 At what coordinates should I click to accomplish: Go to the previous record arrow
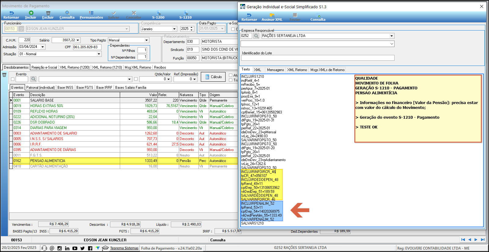point(470,240)
